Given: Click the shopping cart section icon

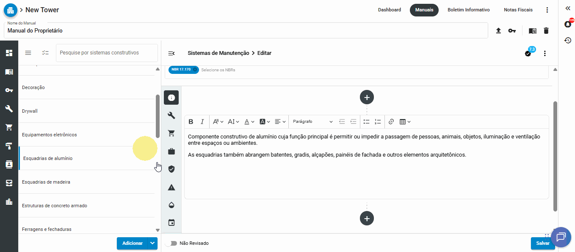Looking at the screenshot, I should click(171, 133).
